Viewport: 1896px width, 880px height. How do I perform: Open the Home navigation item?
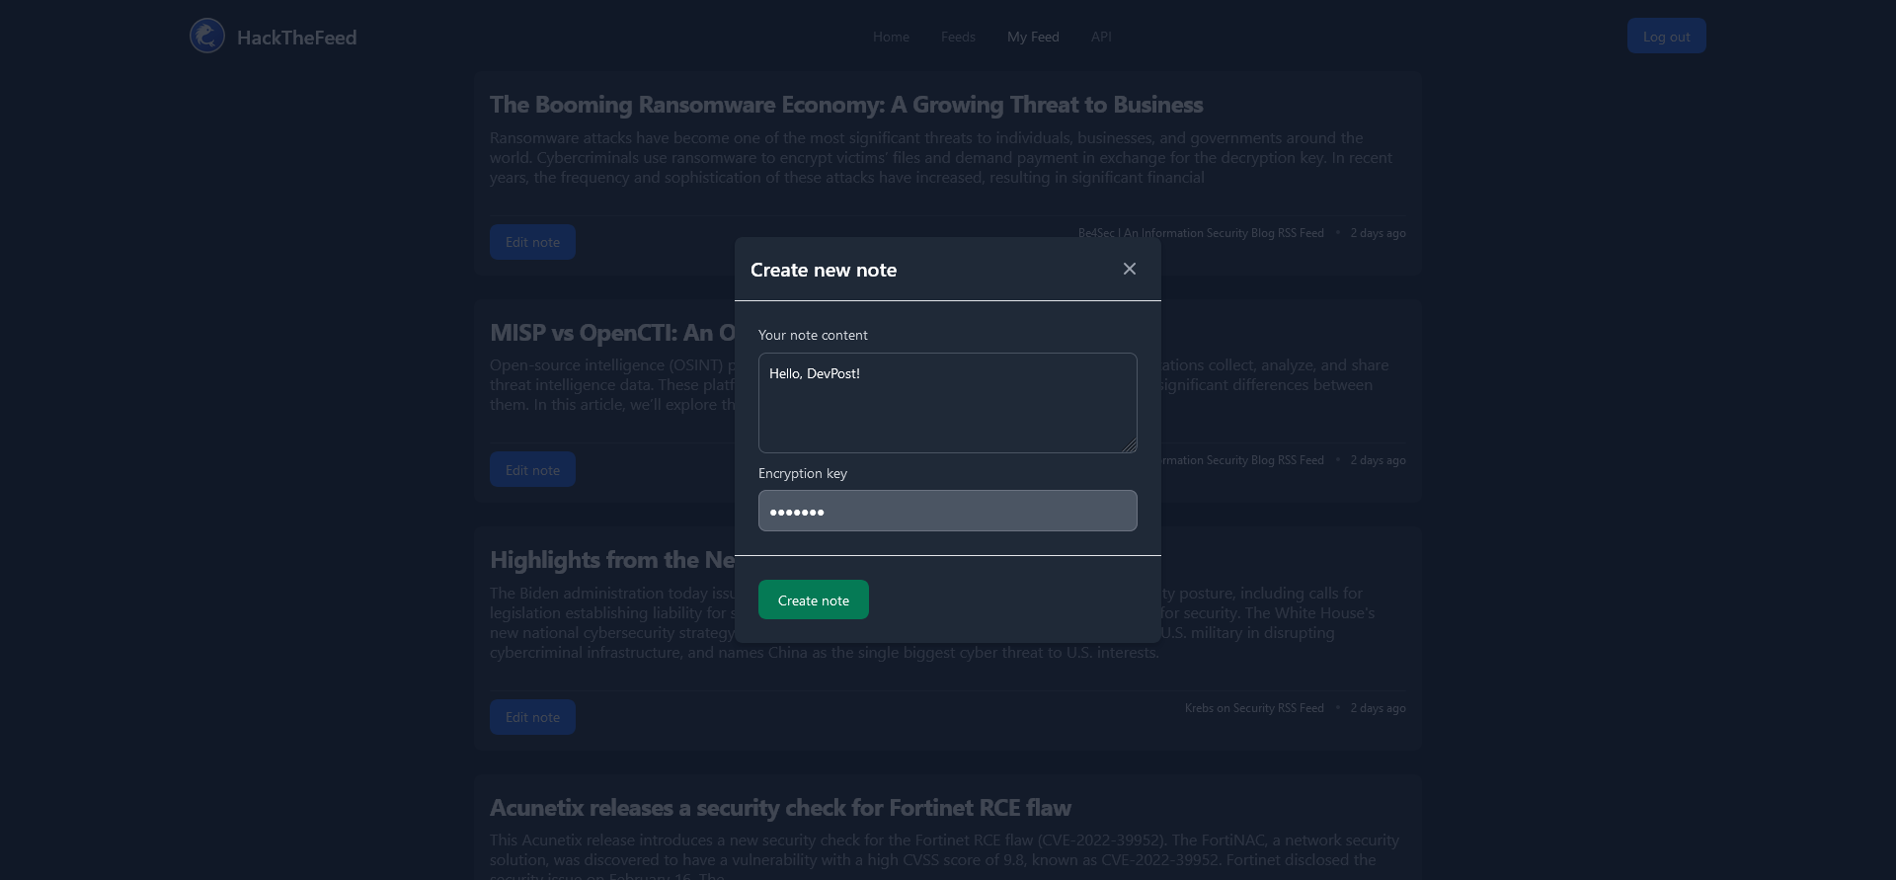pos(891,37)
